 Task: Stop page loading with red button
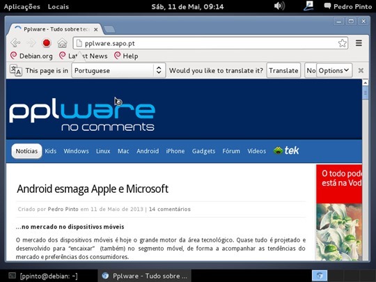(47, 43)
